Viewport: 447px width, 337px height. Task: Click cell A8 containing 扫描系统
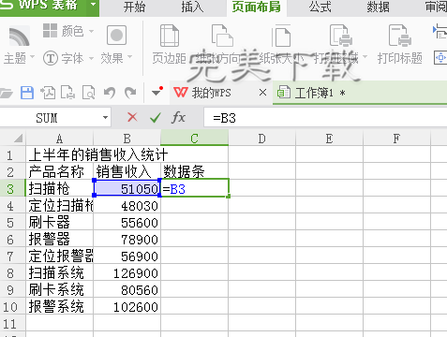click(60, 272)
